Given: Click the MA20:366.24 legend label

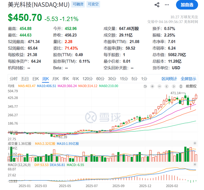Looking at the screenshot, I should click(67, 86).
